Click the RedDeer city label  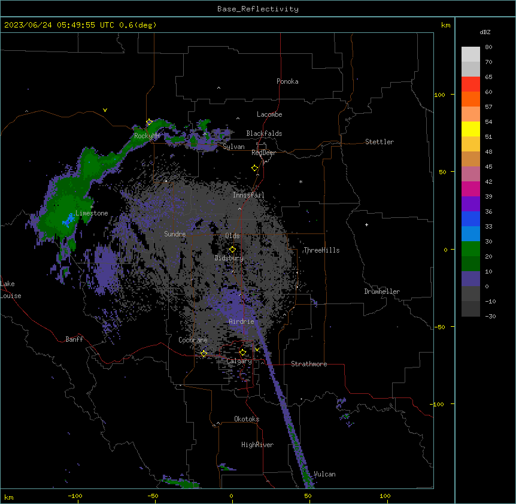coord(263,153)
